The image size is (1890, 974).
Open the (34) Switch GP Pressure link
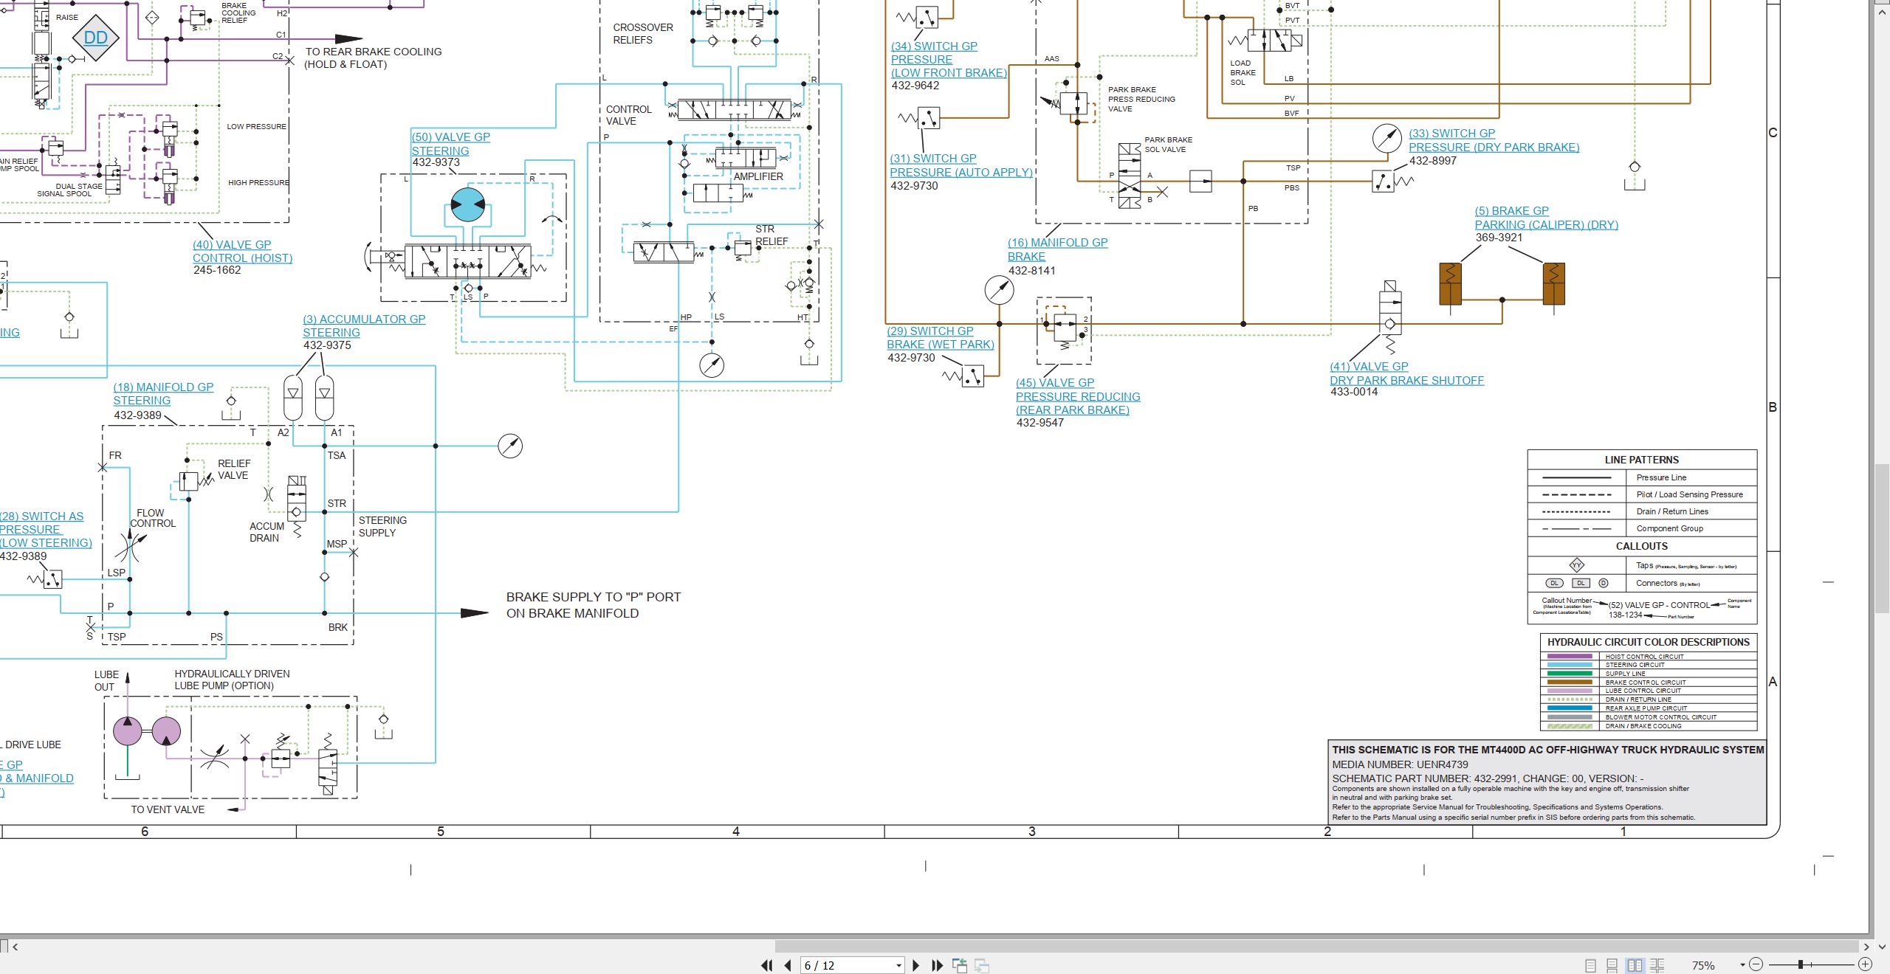point(949,60)
